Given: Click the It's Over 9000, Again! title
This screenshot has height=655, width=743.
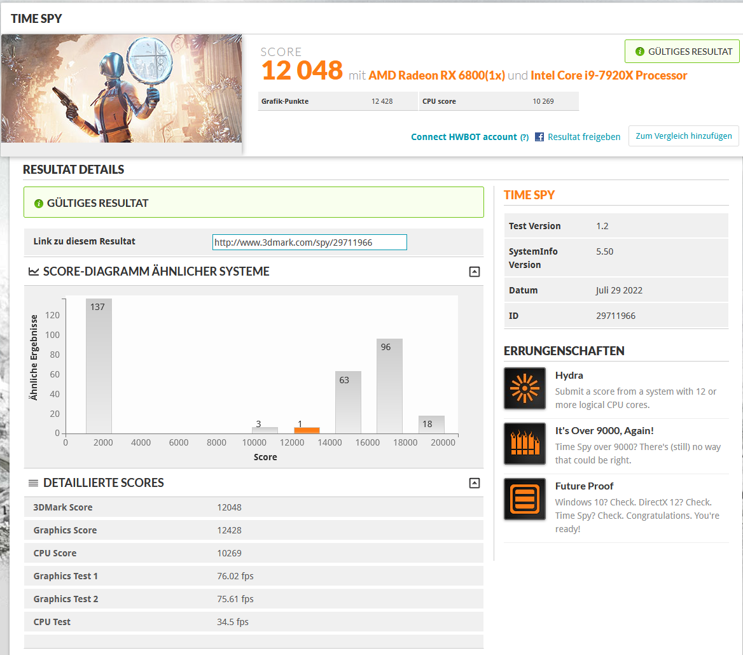Looking at the screenshot, I should tap(604, 431).
